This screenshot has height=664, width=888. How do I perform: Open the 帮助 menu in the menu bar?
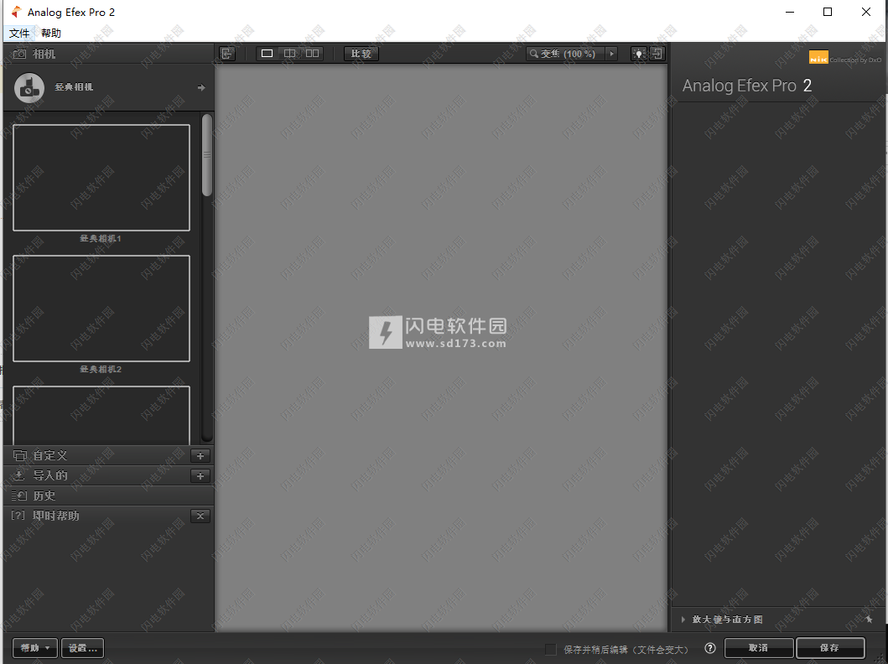coord(51,34)
